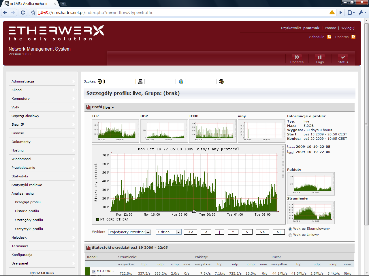Open the wrench settings menu
The width and height of the screenshot is (369, 276).
coord(362,12)
